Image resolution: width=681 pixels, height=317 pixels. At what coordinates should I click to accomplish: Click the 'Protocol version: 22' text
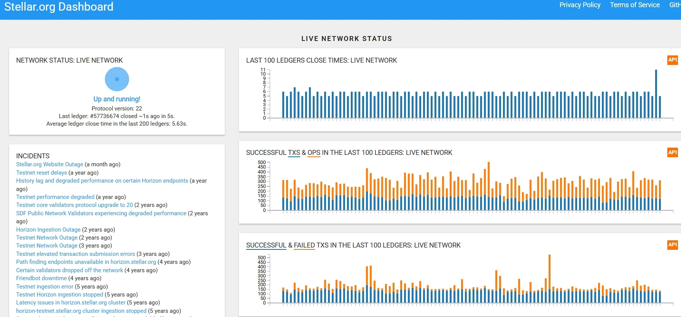117,109
